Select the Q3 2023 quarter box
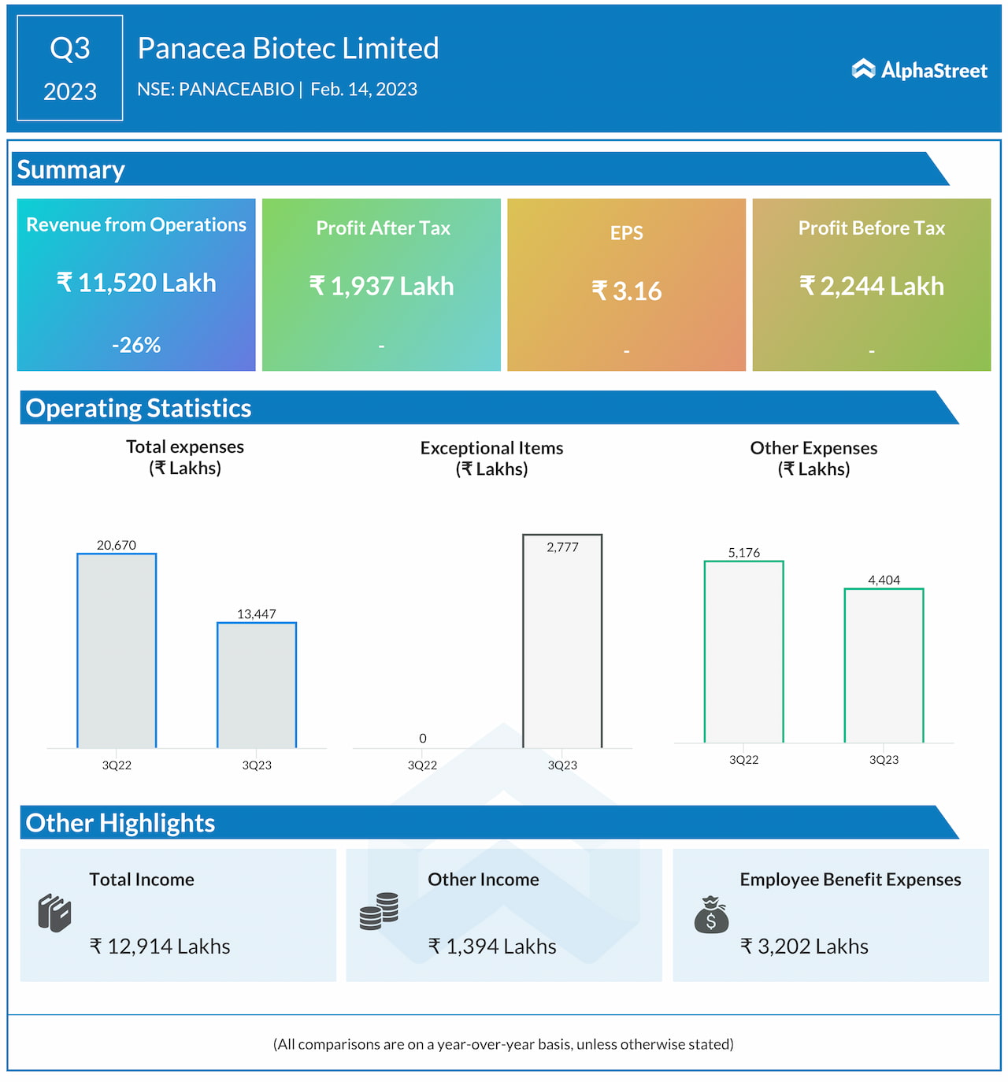1008x1082 pixels. coord(70,69)
